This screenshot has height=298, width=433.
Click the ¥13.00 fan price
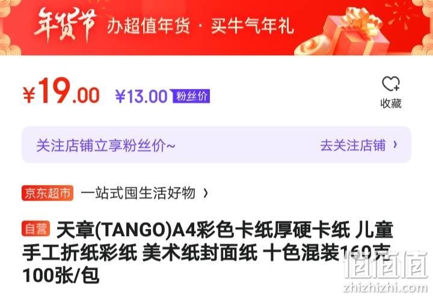coord(141,96)
